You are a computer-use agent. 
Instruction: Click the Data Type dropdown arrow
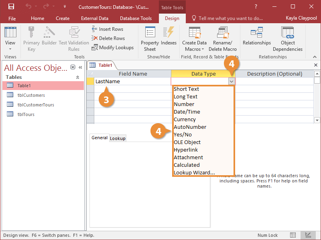232,82
